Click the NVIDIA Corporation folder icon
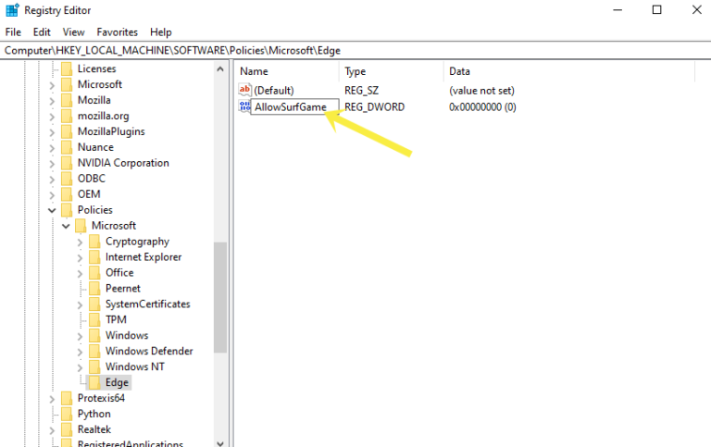Image resolution: width=711 pixels, height=447 pixels. pos(67,163)
